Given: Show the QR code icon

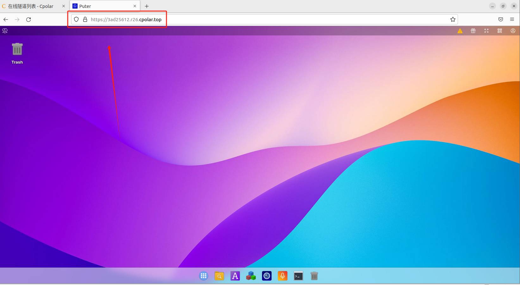Looking at the screenshot, I should tap(500, 31).
